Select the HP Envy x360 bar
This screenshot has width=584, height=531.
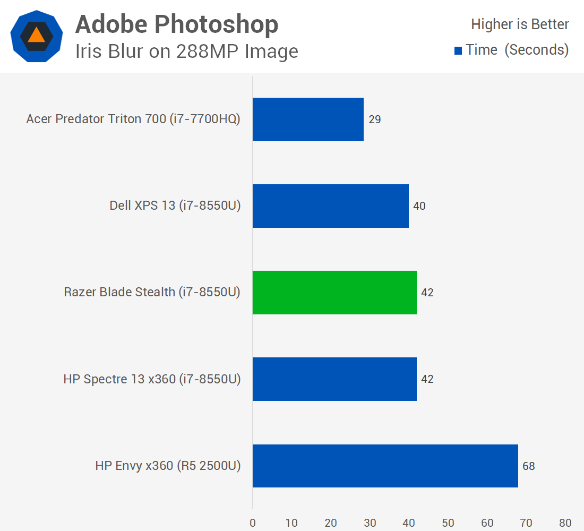385,466
